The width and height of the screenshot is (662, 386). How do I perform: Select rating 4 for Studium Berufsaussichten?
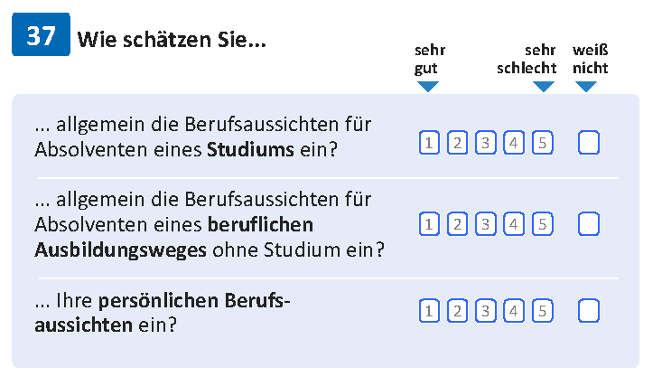pos(514,143)
